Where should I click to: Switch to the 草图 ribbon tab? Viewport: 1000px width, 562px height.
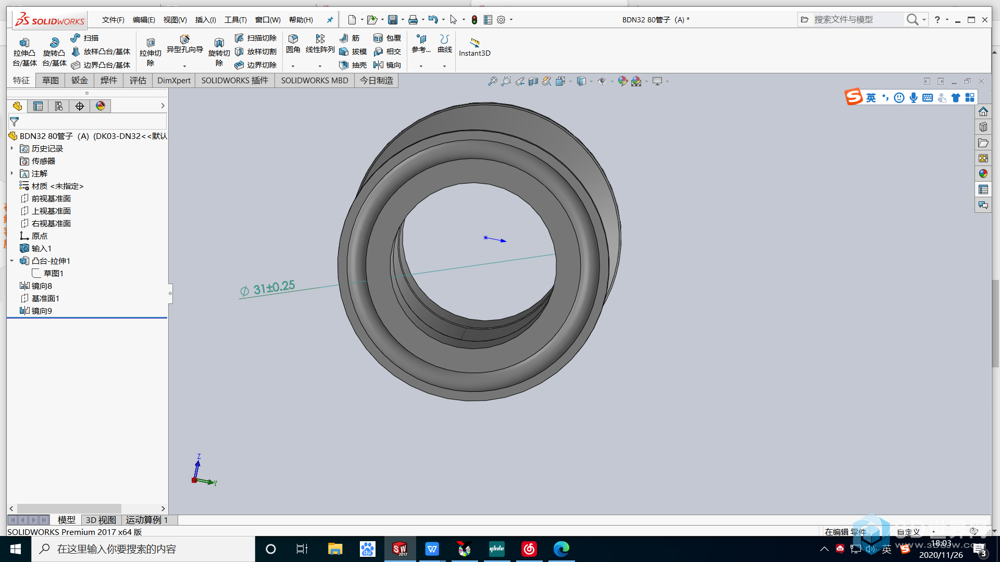[x=51, y=81]
